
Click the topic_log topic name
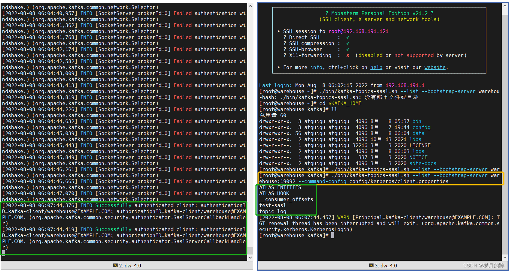[x=273, y=211]
